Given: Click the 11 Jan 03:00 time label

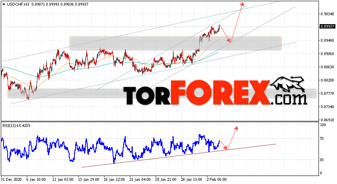Looking at the screenshot, I should click(x=63, y=180).
